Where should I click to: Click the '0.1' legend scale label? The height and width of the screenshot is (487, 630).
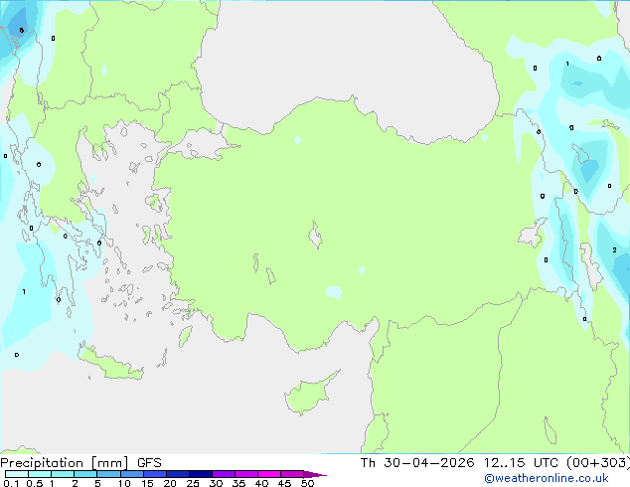coord(11,483)
